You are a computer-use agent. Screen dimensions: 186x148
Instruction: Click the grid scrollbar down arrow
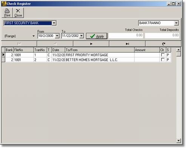pyautogui.click(x=178, y=140)
